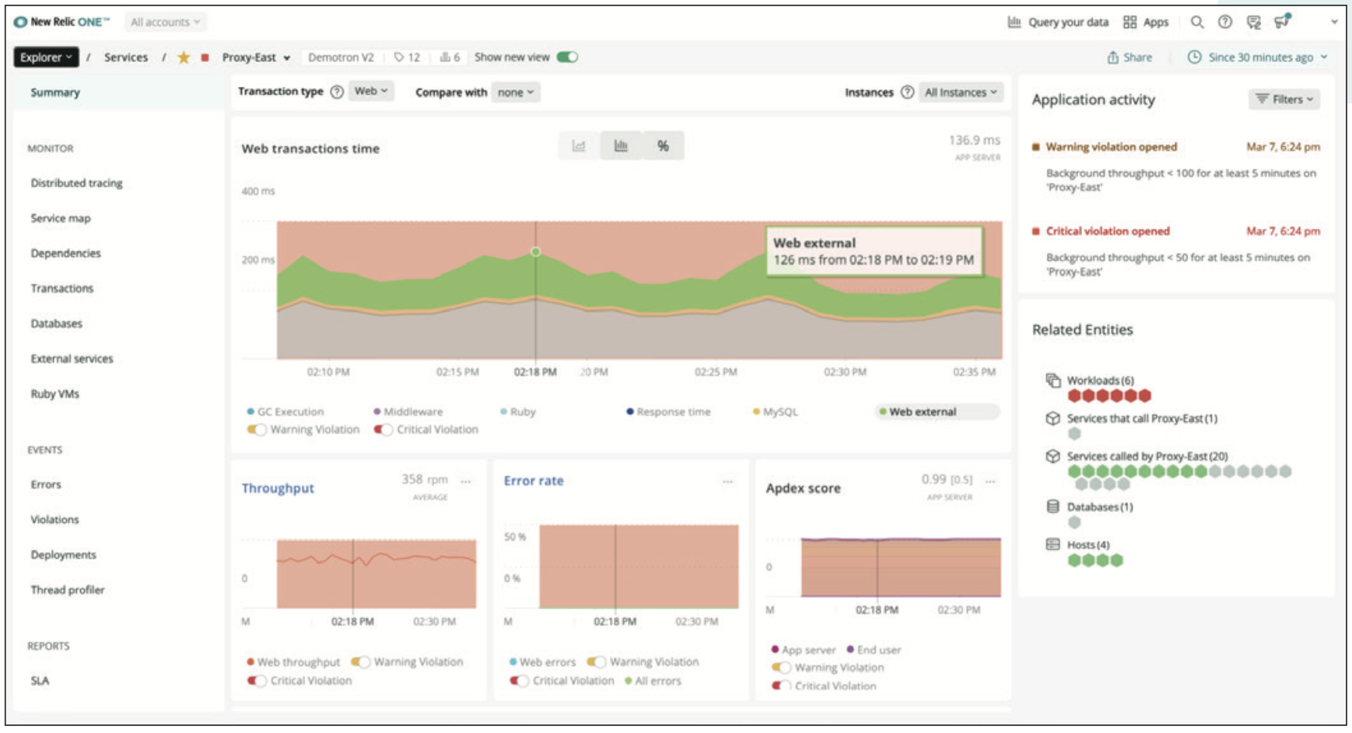Switch to bar chart view icon
The image size is (1352, 733).
[x=621, y=146]
